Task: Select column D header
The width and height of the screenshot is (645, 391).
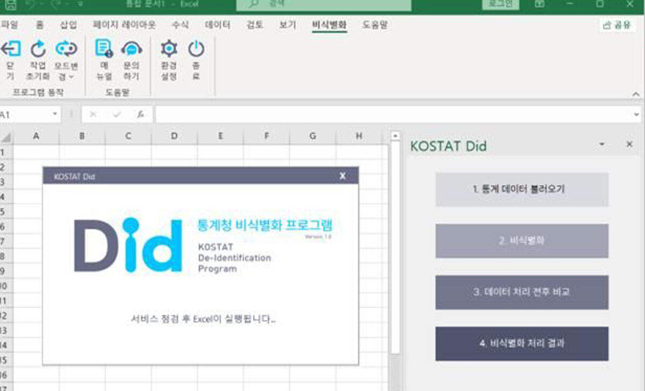Action: coord(174,137)
